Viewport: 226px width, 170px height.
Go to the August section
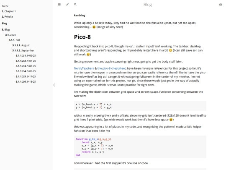(x=21, y=45)
